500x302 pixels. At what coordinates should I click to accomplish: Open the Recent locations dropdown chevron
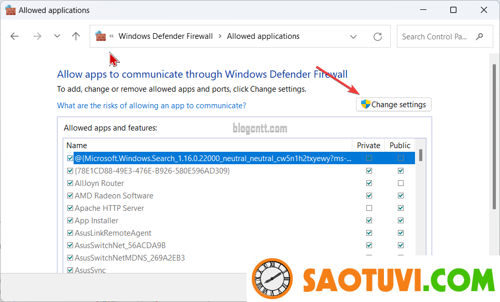57,36
